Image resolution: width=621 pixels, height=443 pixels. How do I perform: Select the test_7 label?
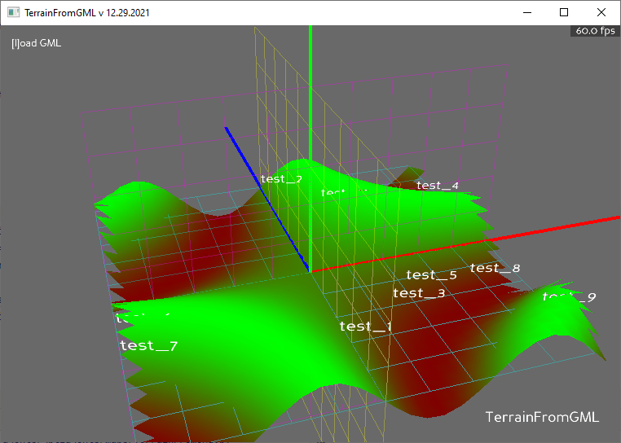tap(148, 345)
